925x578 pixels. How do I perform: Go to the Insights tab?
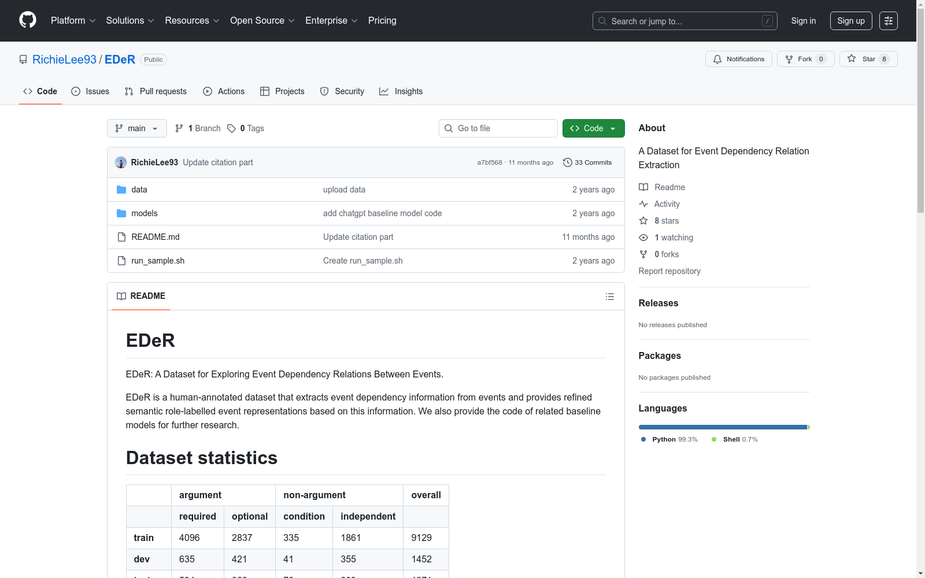pos(401,91)
